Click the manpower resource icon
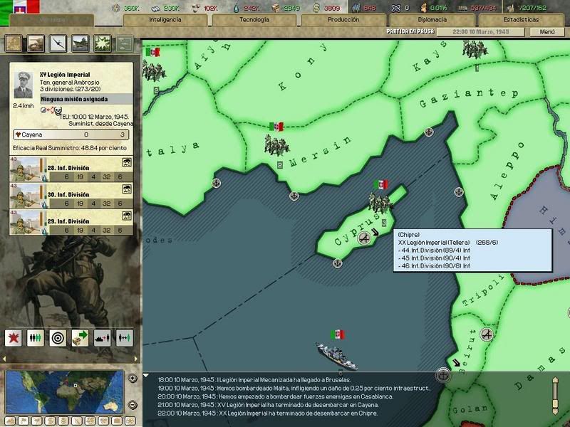The height and width of the screenshot is (427, 570). point(357,8)
